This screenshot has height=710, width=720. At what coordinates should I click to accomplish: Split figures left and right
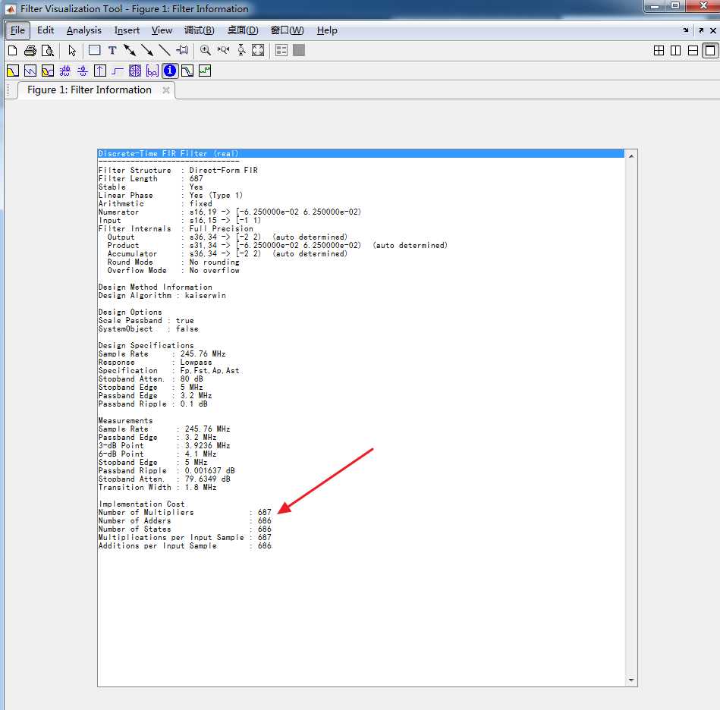tap(675, 51)
